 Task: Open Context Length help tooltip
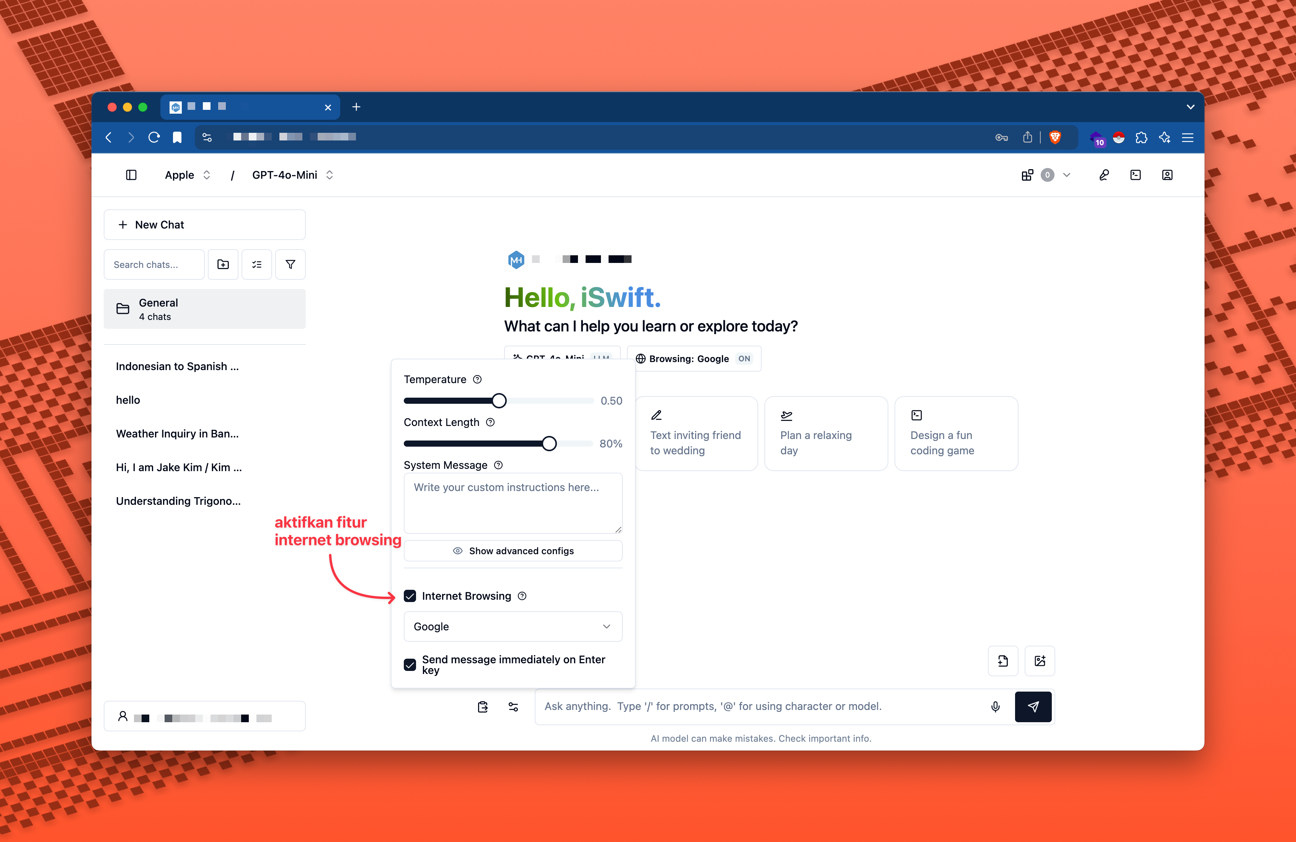pyautogui.click(x=490, y=422)
